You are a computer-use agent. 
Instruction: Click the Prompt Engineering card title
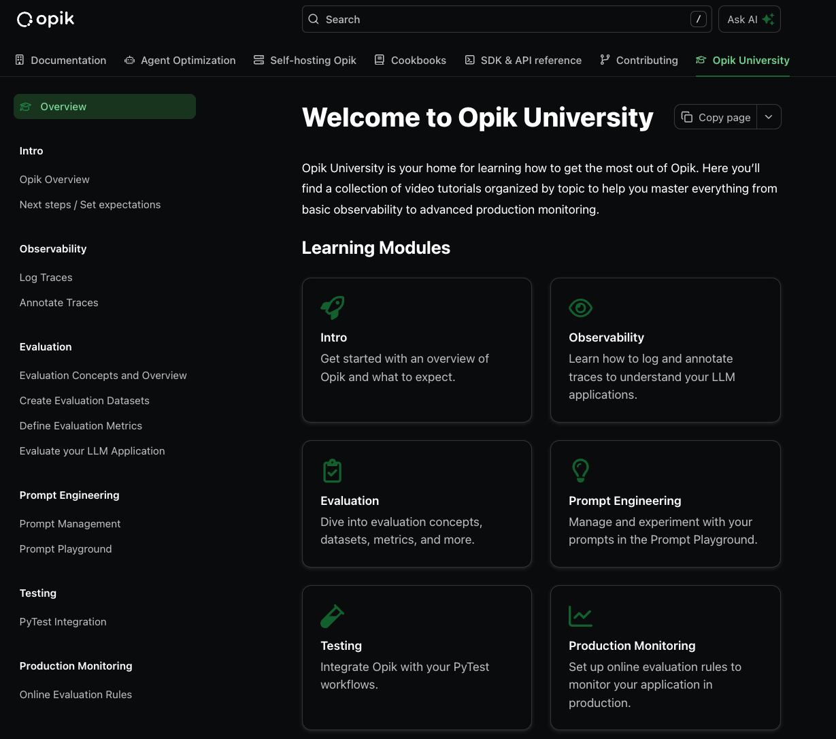624,501
